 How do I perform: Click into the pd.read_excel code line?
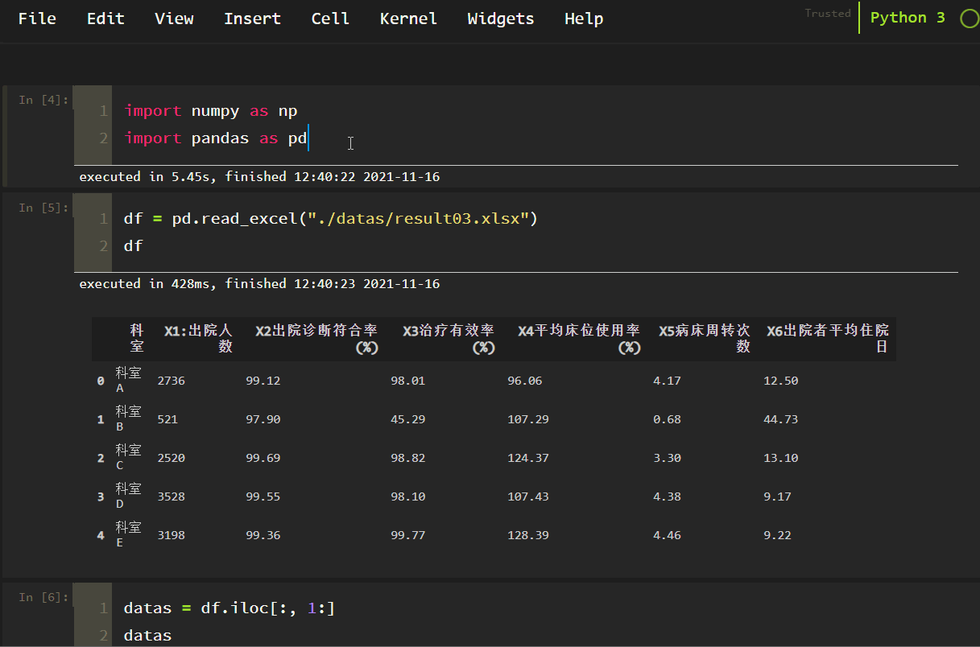(x=330, y=219)
